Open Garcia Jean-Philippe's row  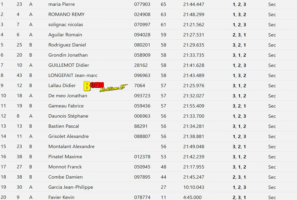coord(70,187)
